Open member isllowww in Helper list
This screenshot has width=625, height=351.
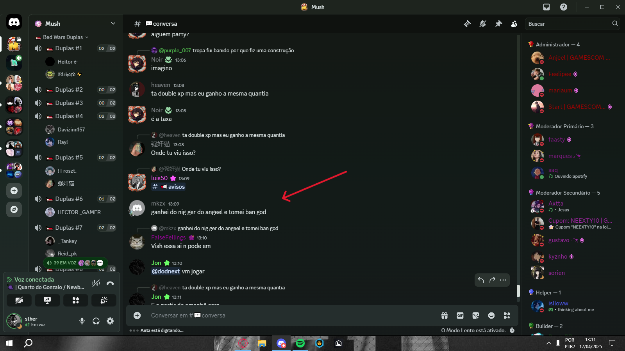tap(572, 306)
